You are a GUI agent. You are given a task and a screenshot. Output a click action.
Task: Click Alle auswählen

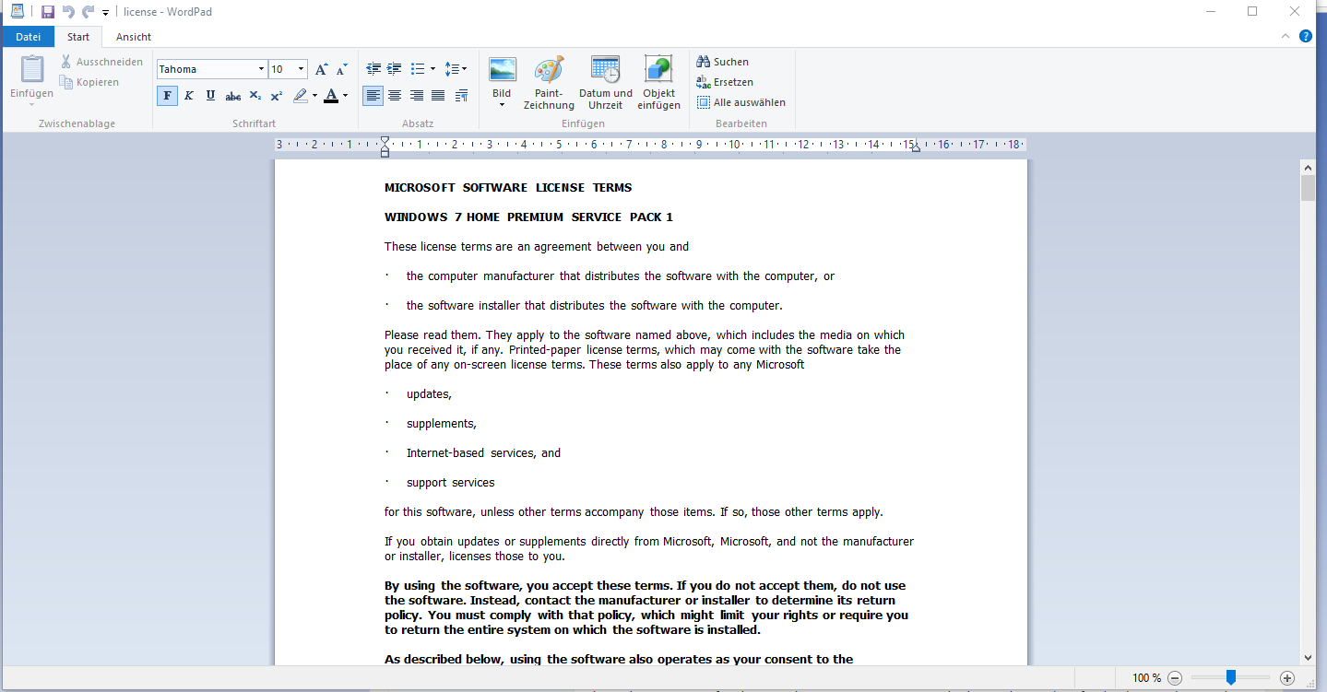[x=741, y=102]
